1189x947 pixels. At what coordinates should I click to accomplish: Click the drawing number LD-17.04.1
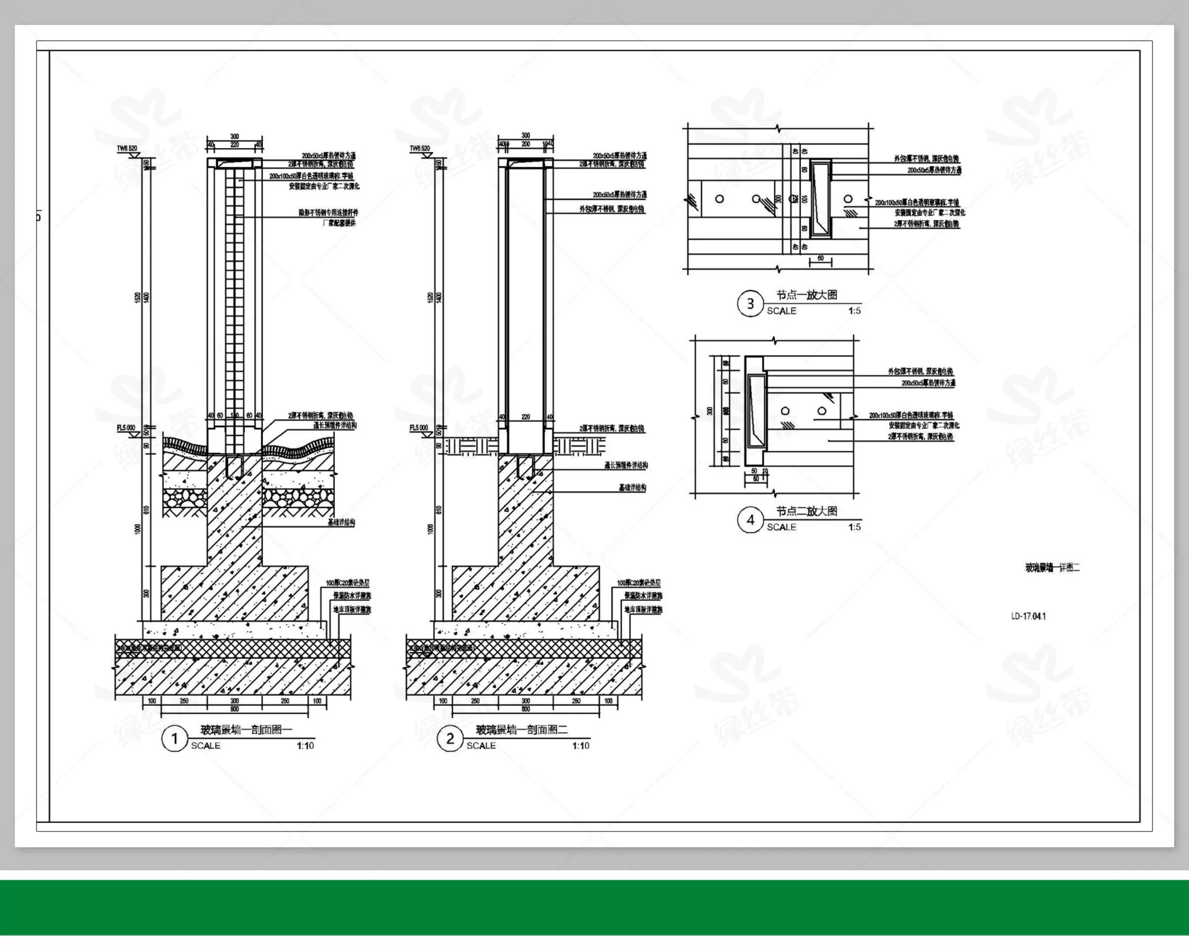click(x=1028, y=616)
